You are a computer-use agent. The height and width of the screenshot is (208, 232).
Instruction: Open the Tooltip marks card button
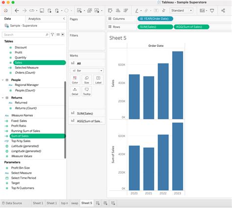[87, 91]
